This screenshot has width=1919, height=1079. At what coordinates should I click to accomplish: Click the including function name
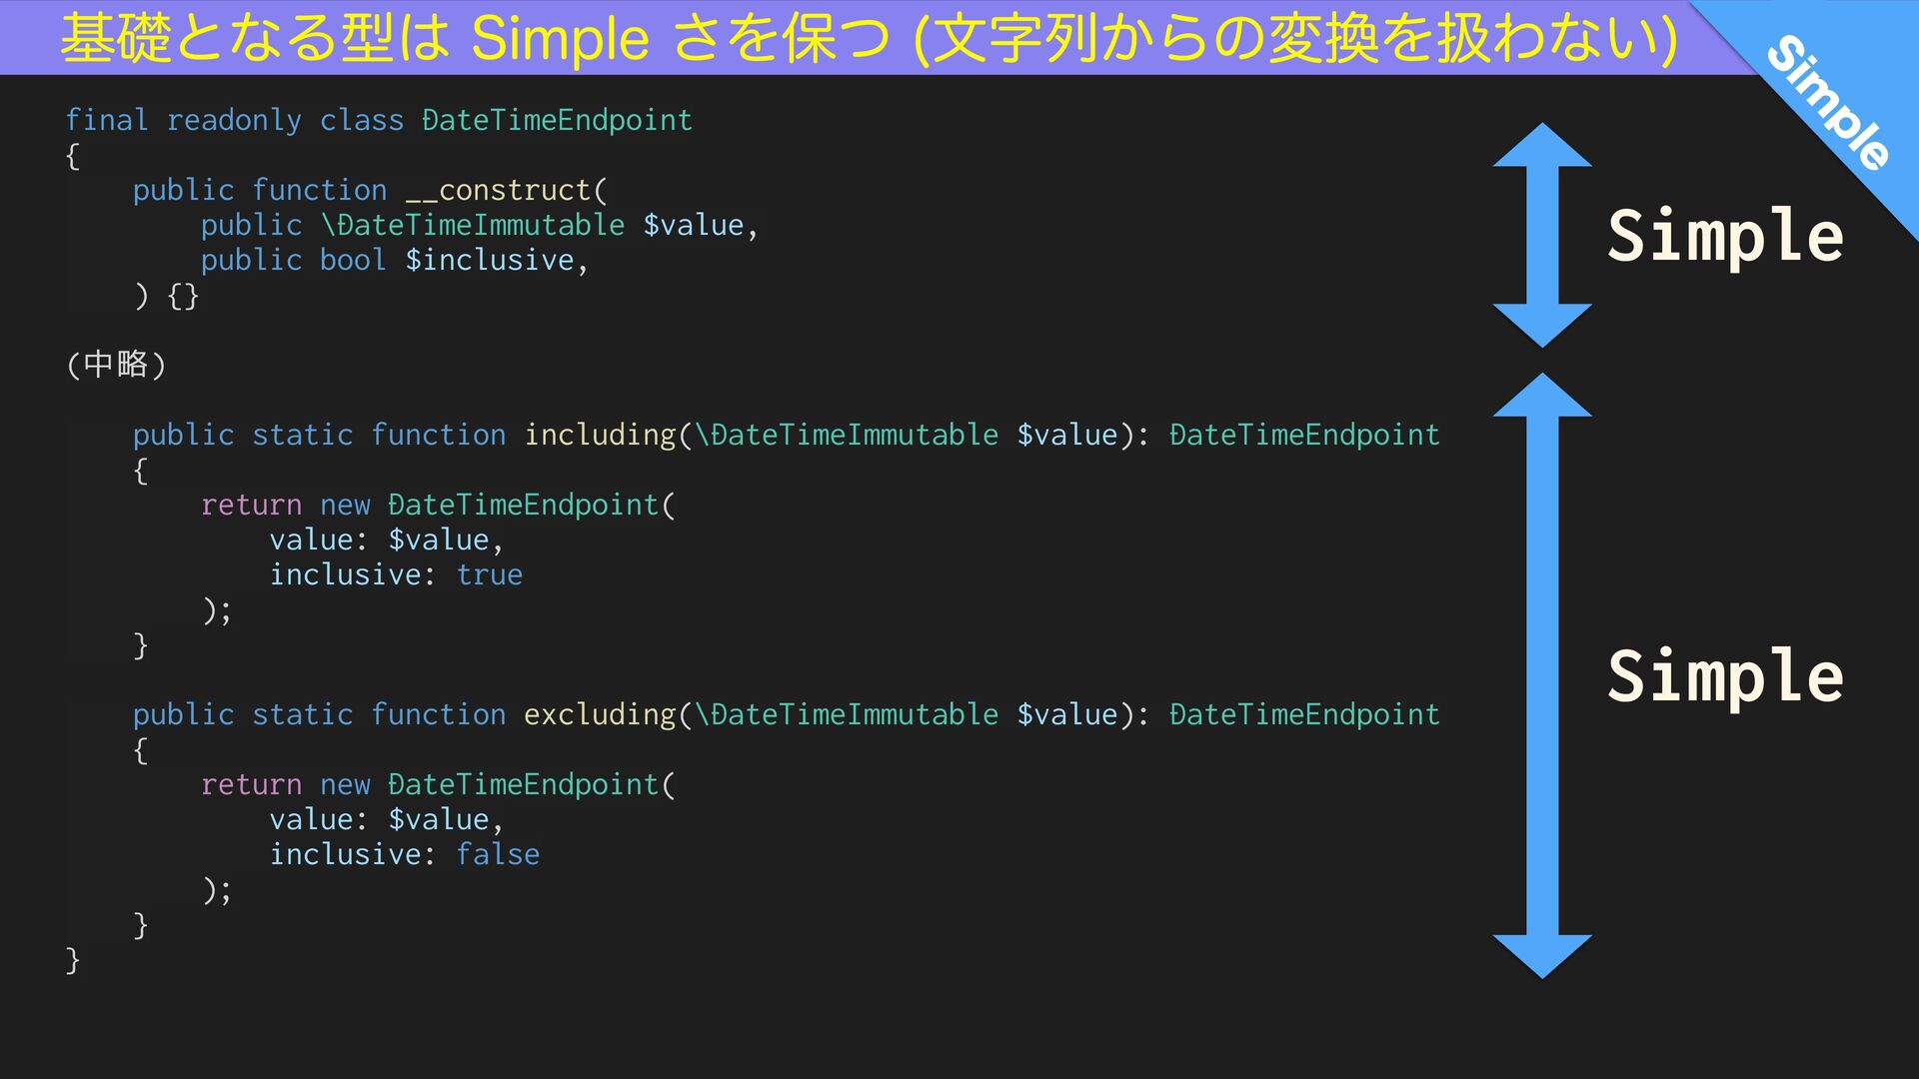click(x=600, y=435)
